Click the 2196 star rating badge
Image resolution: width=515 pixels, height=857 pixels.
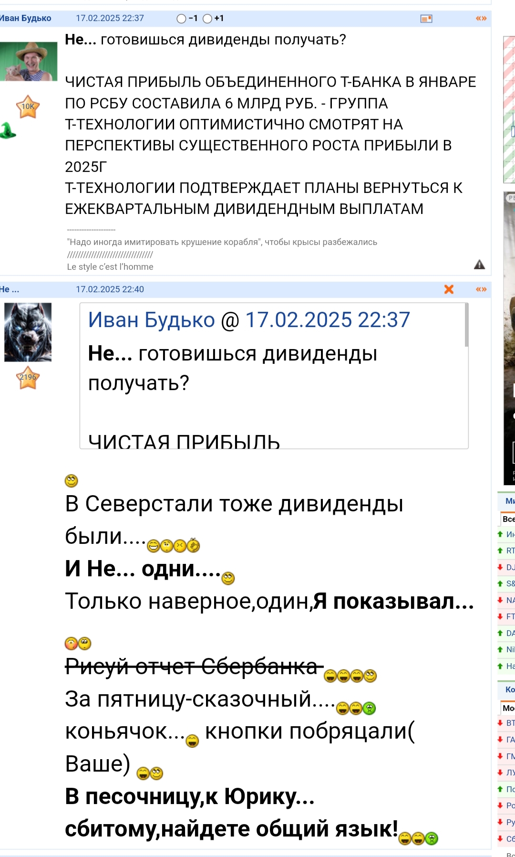28,377
